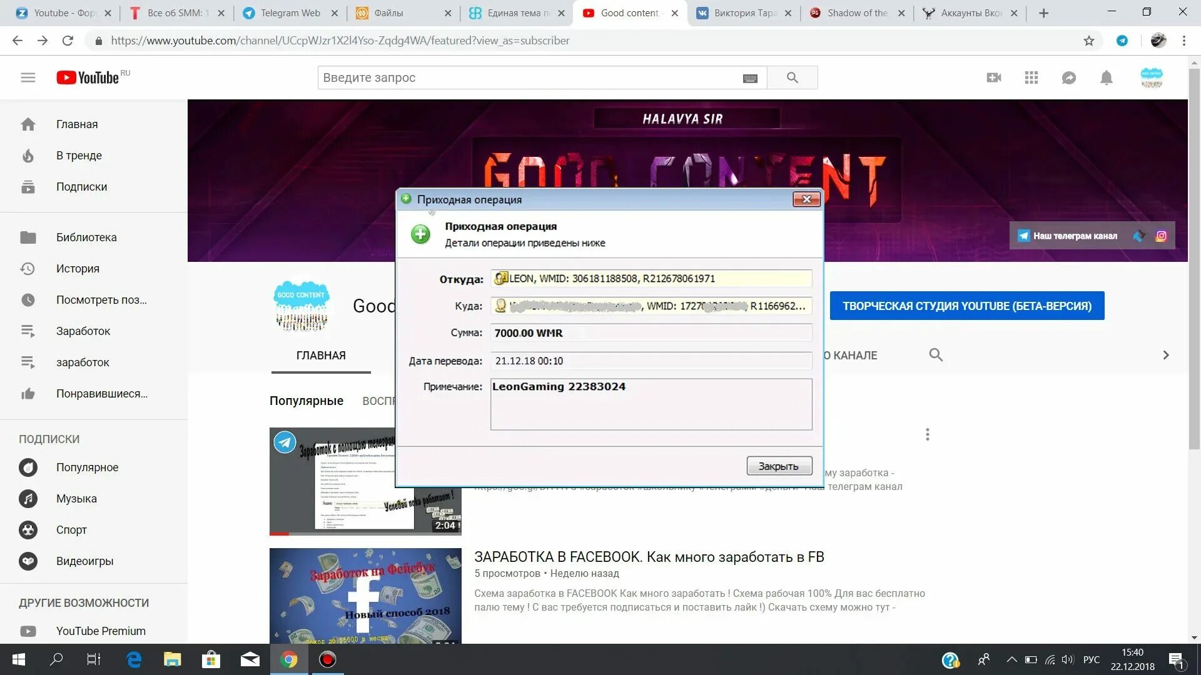
Task: Open YouTube notifications bell
Action: [1106, 77]
